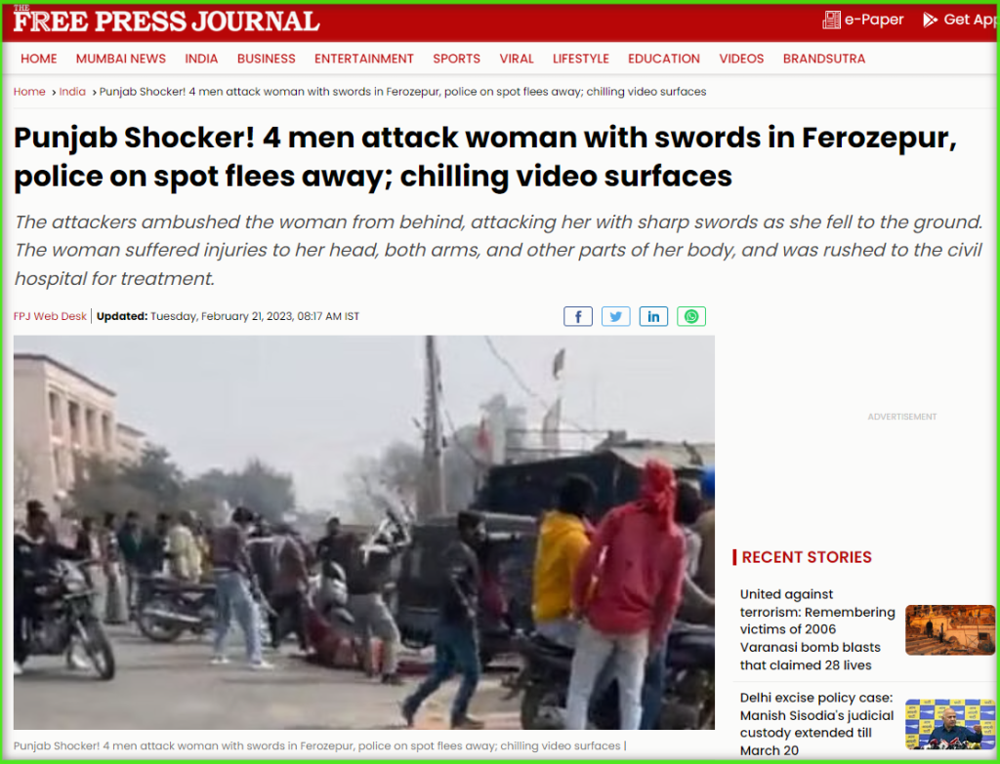The image size is (1000, 764).
Task: Share article via Twitter icon
Action: [615, 317]
